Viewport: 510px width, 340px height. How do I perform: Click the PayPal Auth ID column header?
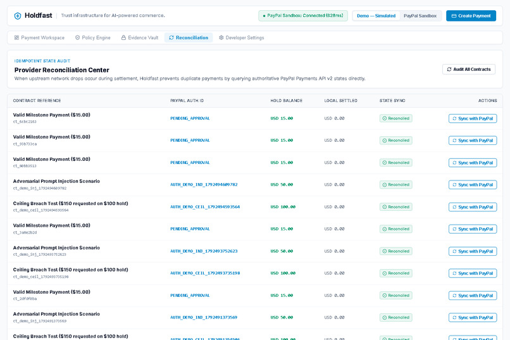tap(187, 101)
